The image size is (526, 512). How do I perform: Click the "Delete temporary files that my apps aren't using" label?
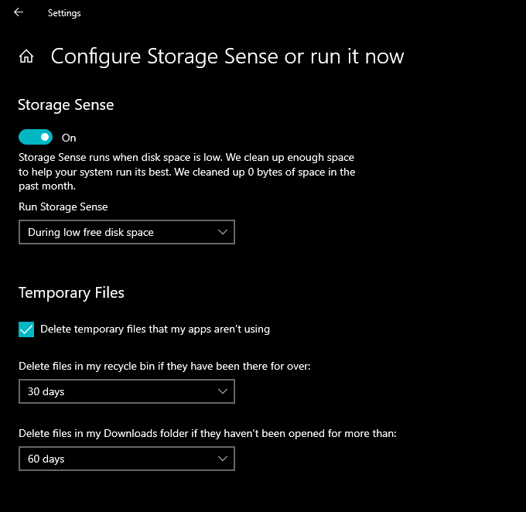155,329
